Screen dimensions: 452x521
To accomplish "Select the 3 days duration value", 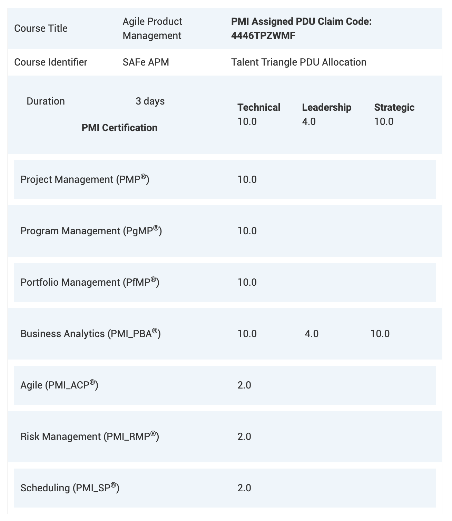I will 150,101.
